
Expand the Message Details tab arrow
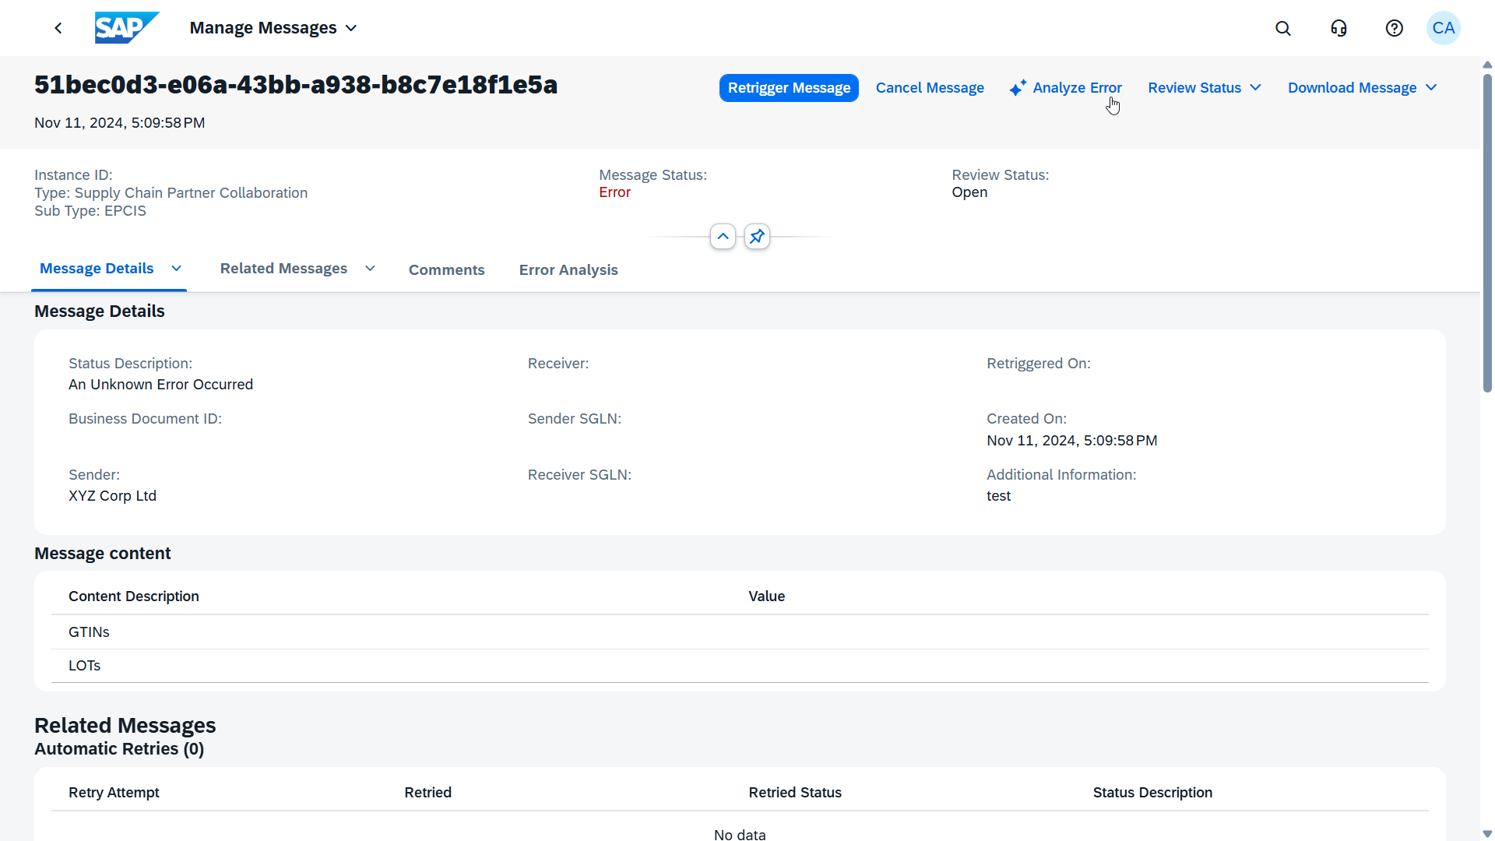click(x=177, y=269)
